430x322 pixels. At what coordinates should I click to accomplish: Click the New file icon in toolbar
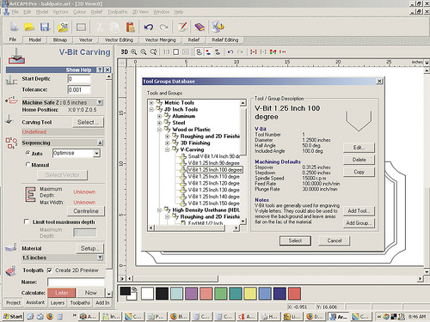[x=14, y=27]
